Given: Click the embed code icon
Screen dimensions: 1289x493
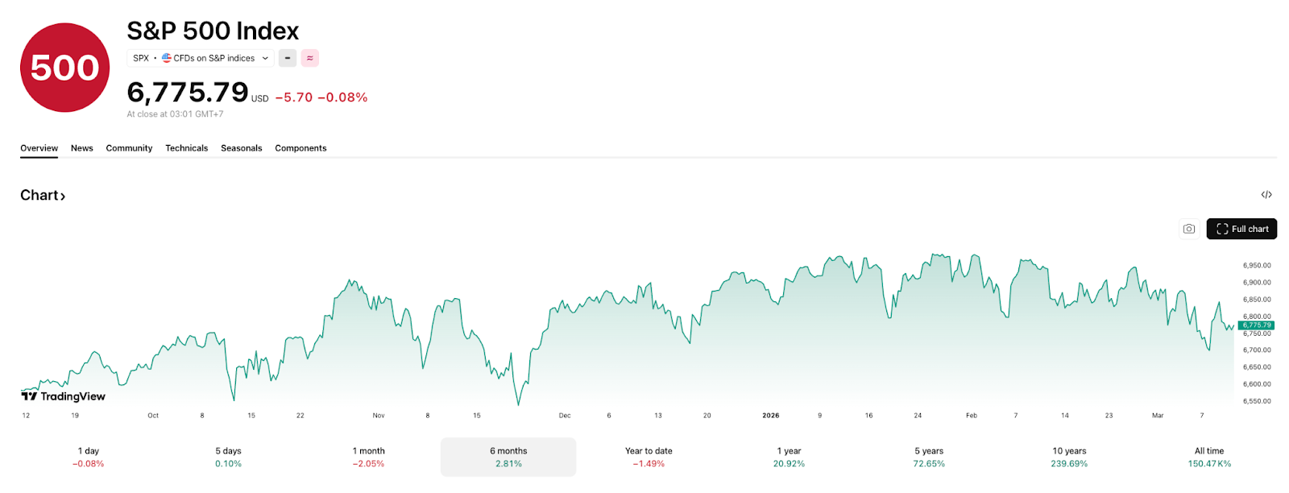Looking at the screenshot, I should point(1266,195).
